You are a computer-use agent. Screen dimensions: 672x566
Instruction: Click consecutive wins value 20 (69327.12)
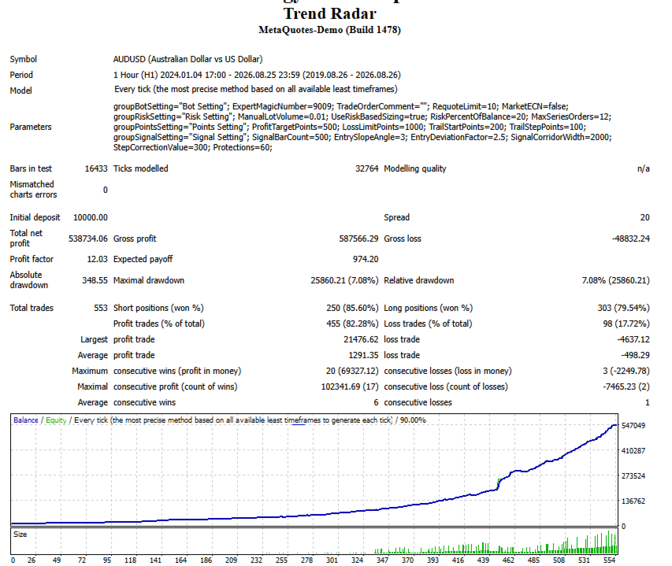click(352, 371)
